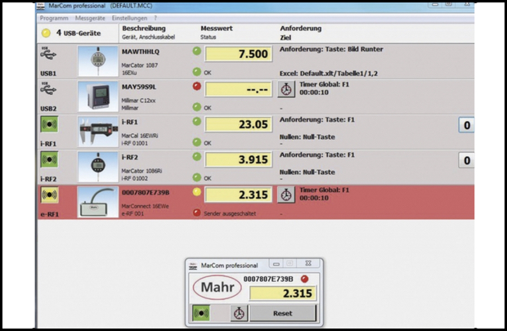Click the green OK indicator in i-RF2 row
Screen dimensions: 507x331
click(197, 177)
